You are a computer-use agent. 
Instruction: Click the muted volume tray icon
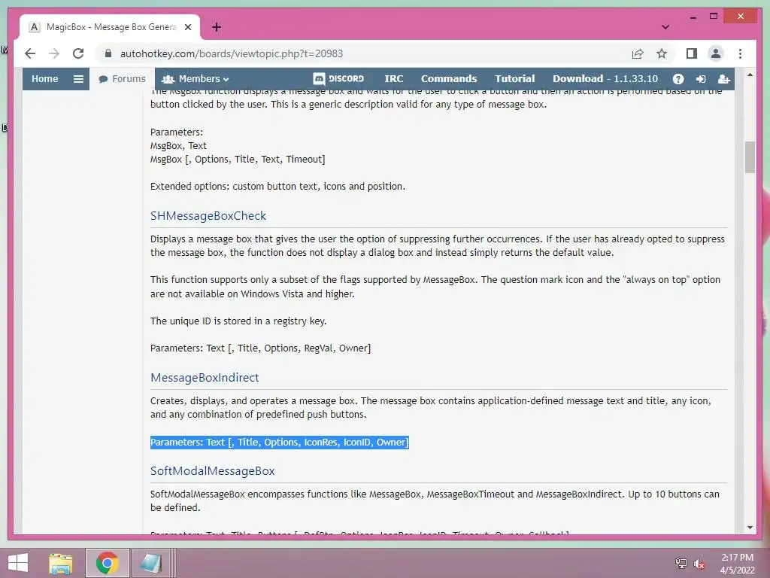[x=699, y=563]
